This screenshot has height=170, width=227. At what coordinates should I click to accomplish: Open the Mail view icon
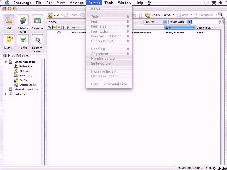pyautogui.click(x=9, y=20)
